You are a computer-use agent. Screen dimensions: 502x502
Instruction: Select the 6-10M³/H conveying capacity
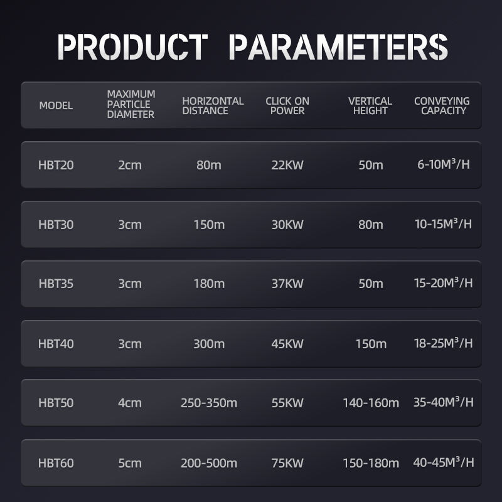coord(444,165)
